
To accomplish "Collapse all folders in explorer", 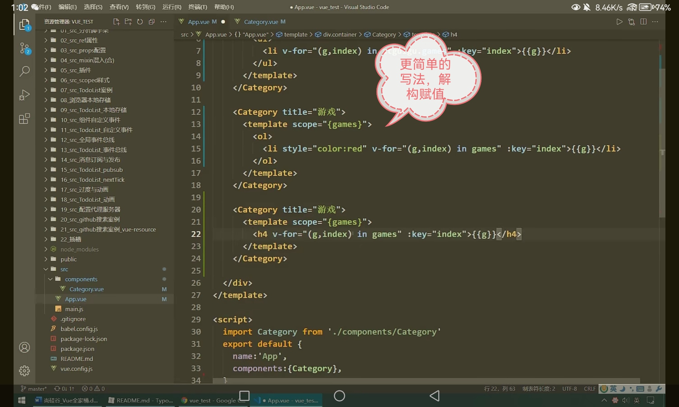I will (151, 22).
